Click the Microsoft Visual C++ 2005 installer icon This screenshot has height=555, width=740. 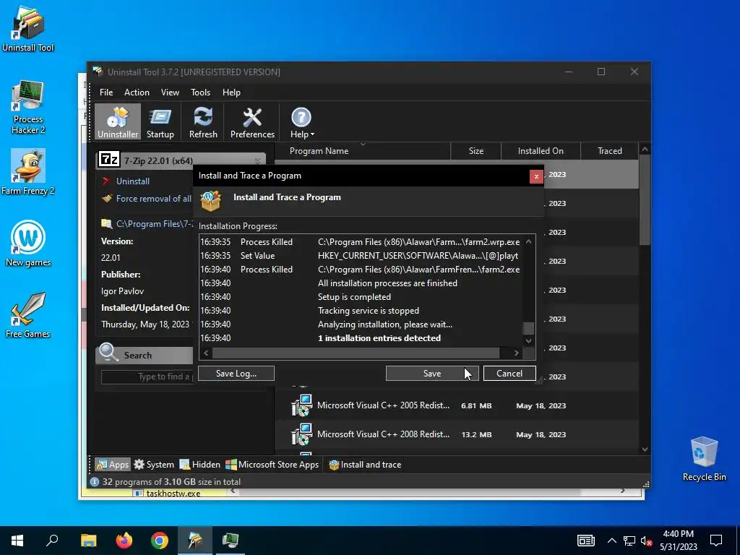(x=301, y=405)
